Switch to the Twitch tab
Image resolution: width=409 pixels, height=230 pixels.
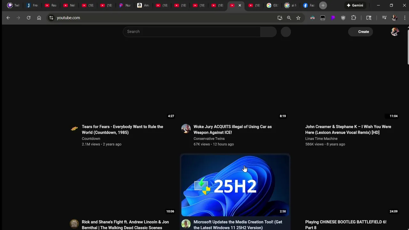[13, 5]
